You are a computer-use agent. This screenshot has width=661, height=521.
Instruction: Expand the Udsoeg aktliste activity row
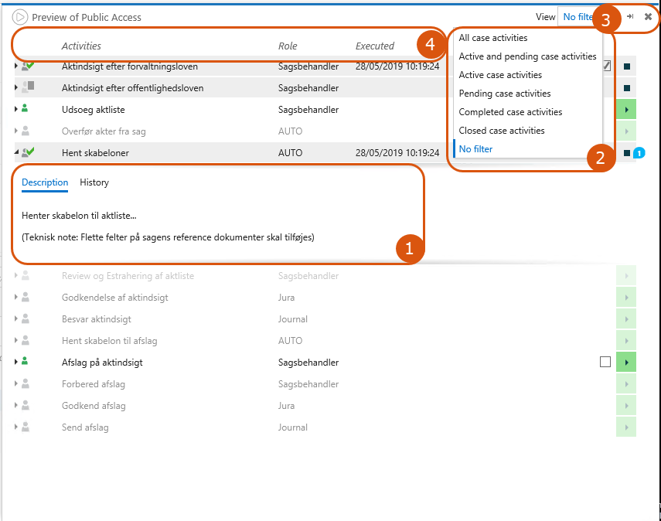click(x=16, y=110)
